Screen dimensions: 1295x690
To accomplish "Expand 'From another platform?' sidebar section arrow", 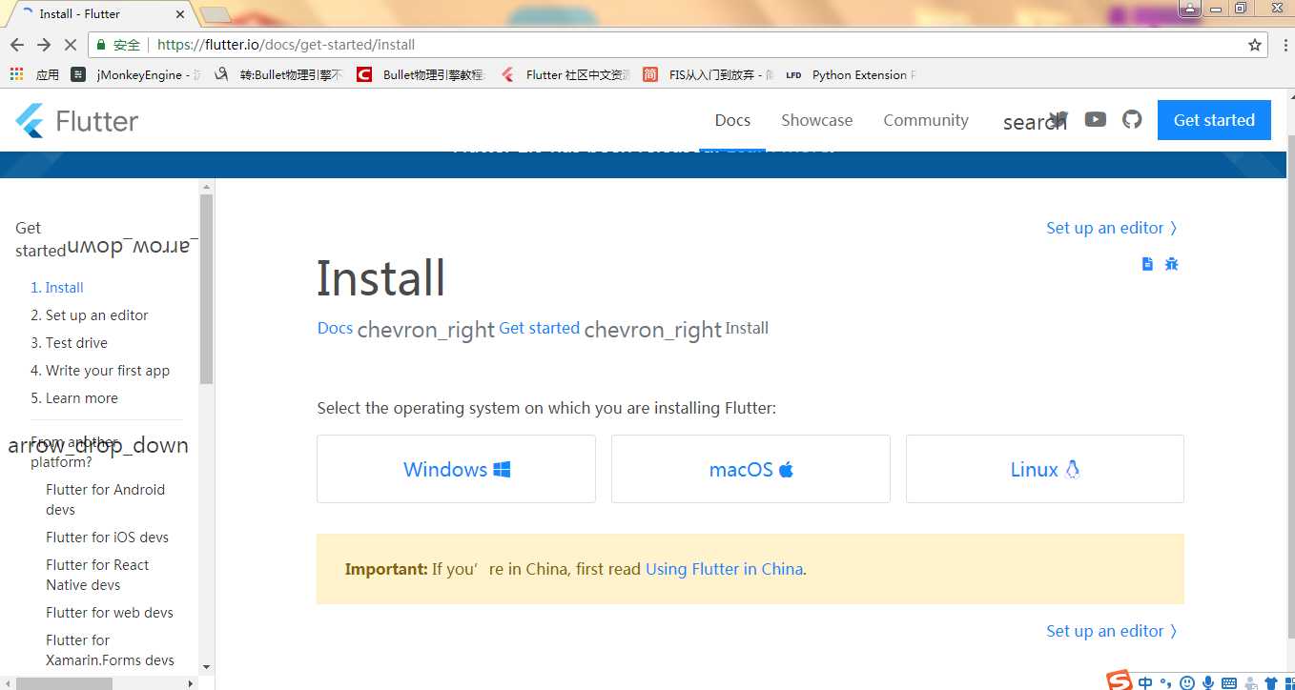I will point(98,445).
